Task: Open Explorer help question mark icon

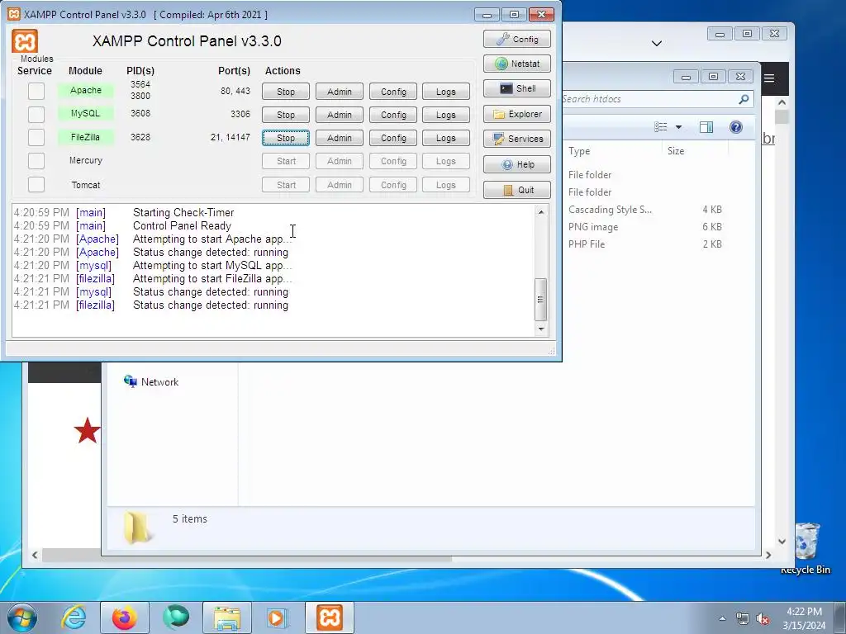Action: pos(735,127)
